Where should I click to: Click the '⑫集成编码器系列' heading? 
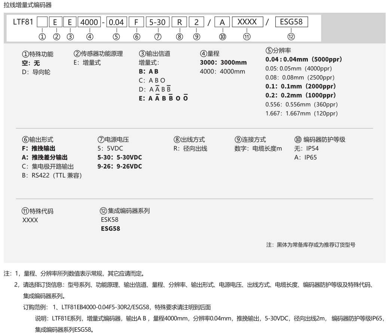coord(125,211)
